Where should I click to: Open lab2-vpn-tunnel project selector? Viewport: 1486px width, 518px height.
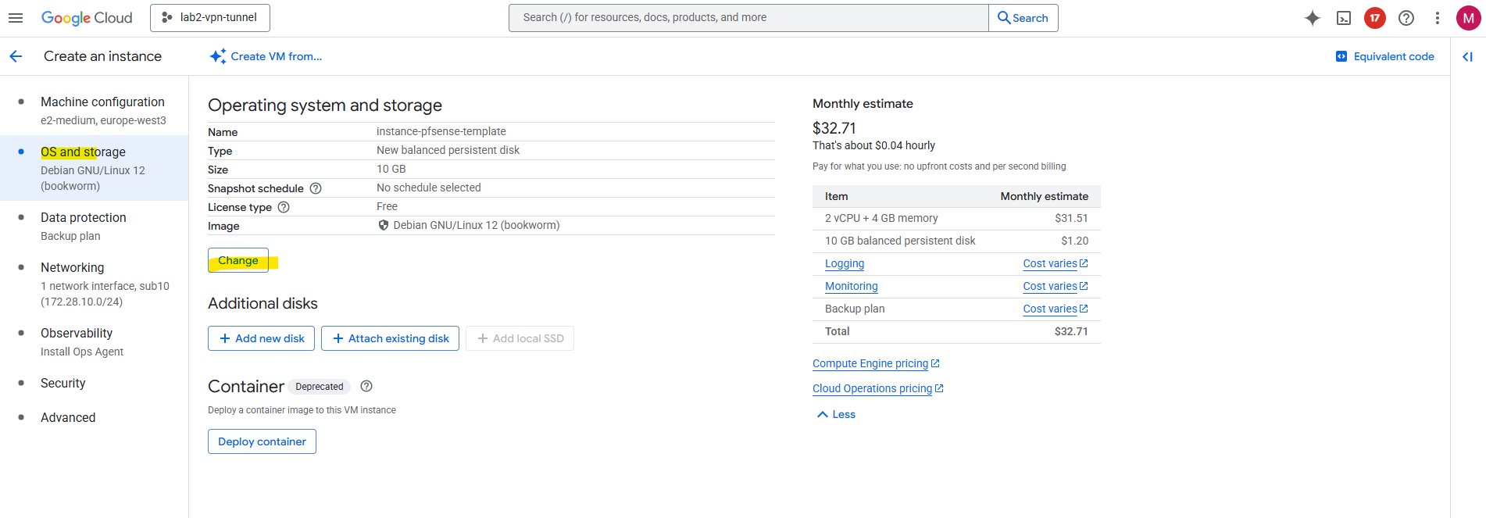coord(210,18)
